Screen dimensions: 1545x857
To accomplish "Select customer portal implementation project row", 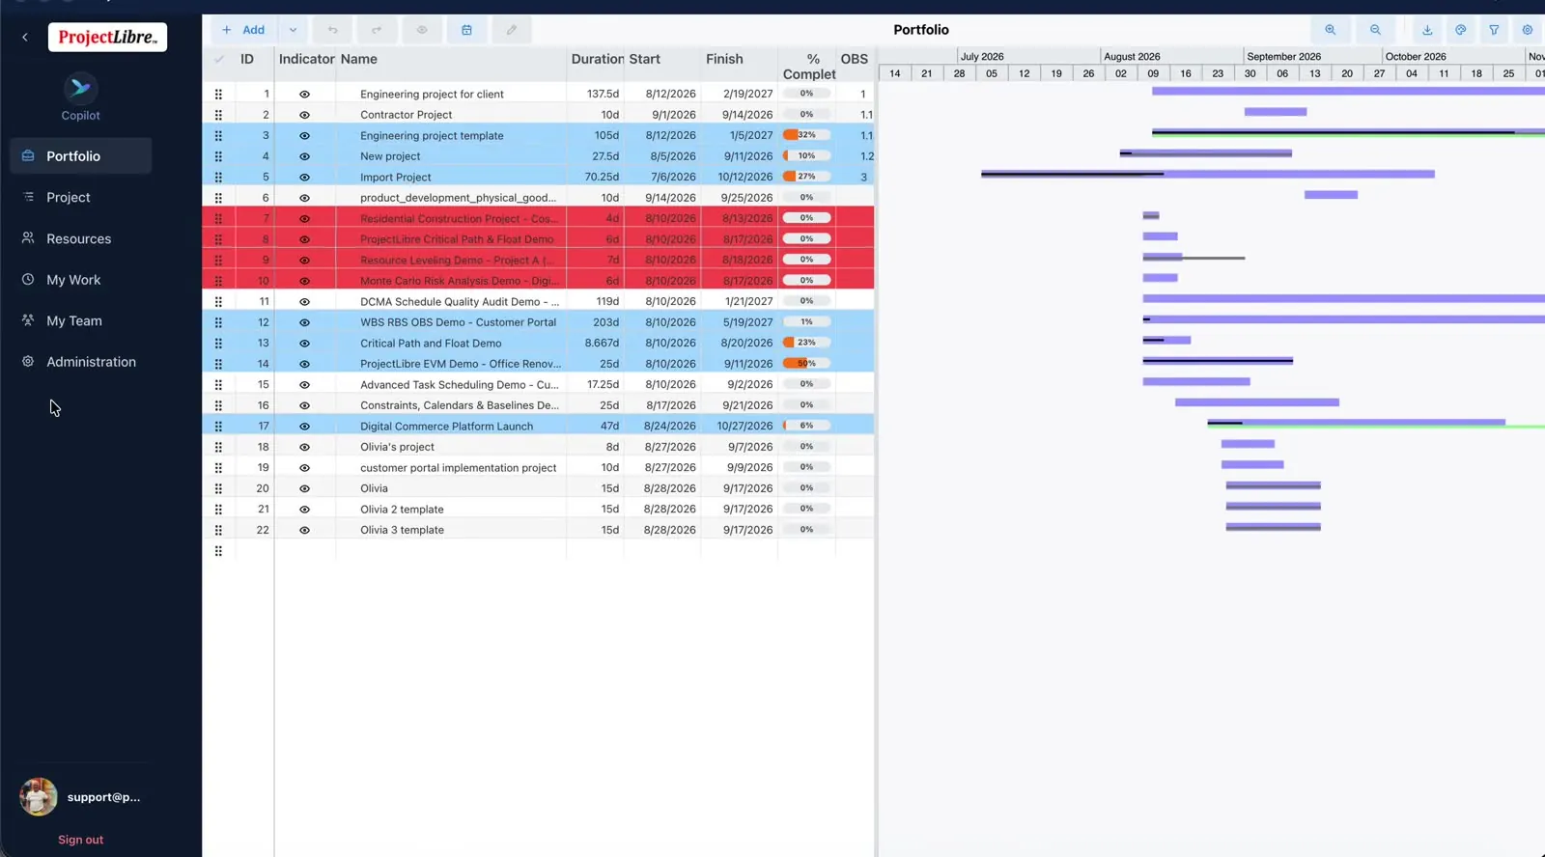I will (538, 467).
